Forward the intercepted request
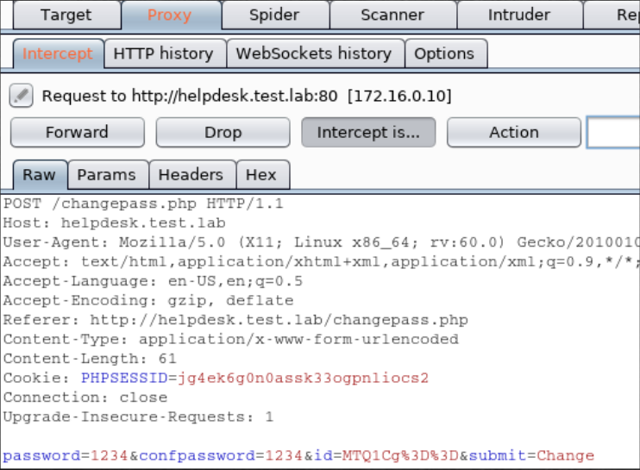The image size is (640, 470). coord(77,133)
